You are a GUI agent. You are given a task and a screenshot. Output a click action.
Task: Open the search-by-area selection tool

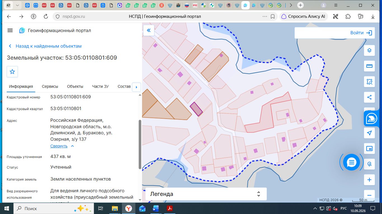[369, 82]
